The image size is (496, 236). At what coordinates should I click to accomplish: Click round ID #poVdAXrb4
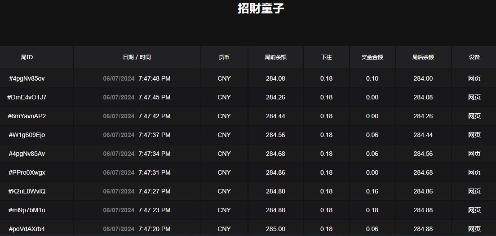coord(27,229)
